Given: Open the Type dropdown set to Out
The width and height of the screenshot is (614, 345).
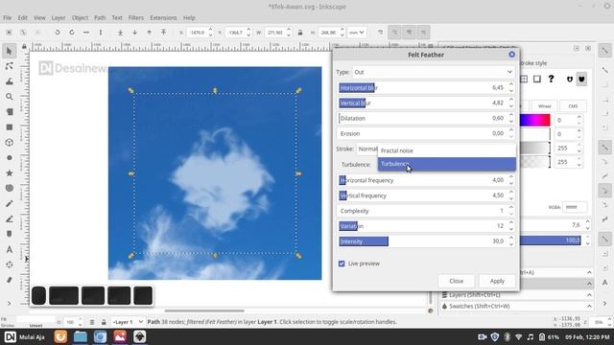Looking at the screenshot, I should point(433,72).
